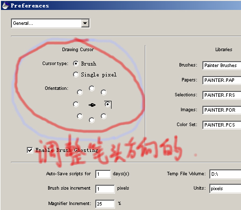Screen dimensions: 241x210
Task: Choose the upper-right orientation radio button
Action: coord(104,92)
